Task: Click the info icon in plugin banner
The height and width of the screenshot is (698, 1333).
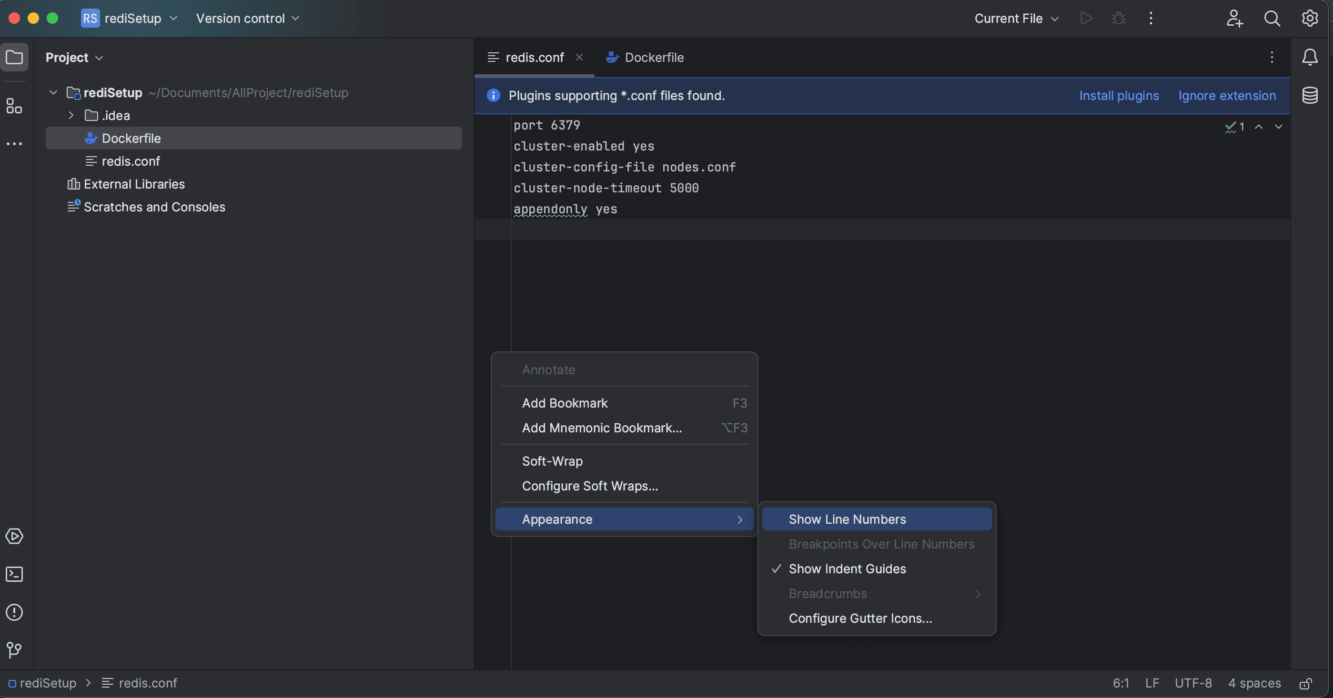Action: (x=493, y=95)
